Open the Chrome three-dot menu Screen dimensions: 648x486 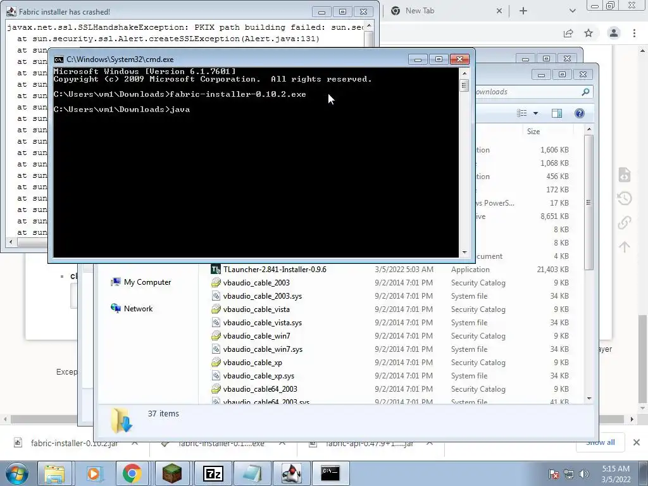pos(634,33)
